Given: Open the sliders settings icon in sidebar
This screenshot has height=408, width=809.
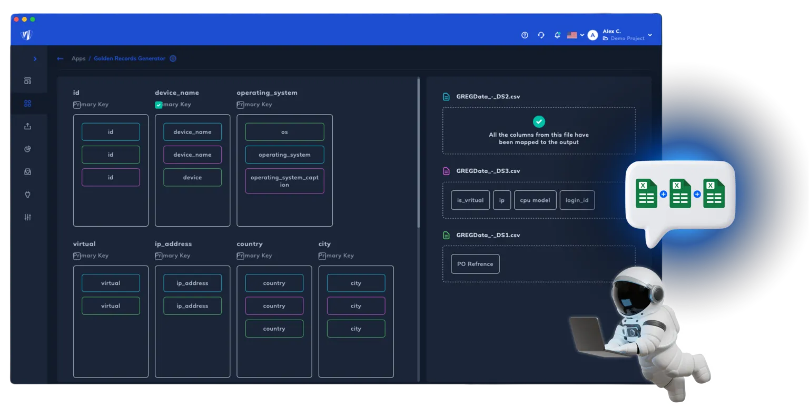Looking at the screenshot, I should [x=28, y=217].
